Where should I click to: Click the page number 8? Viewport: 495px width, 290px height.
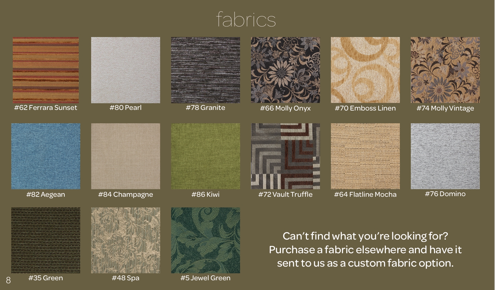point(8,280)
